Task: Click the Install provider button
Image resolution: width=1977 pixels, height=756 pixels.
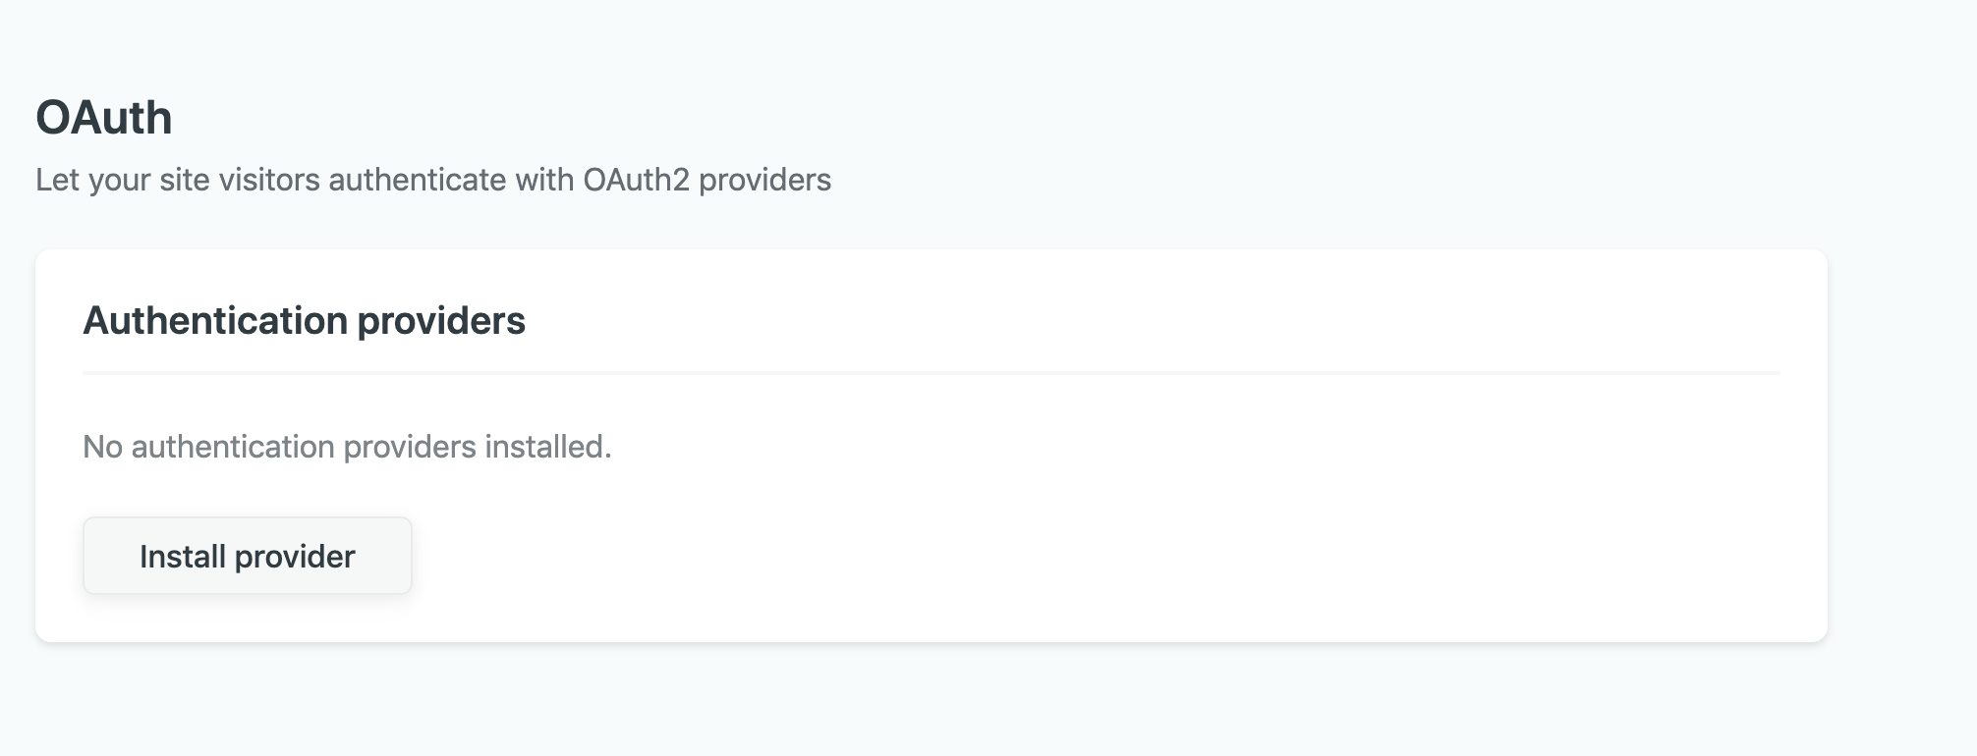Action: 247,556
